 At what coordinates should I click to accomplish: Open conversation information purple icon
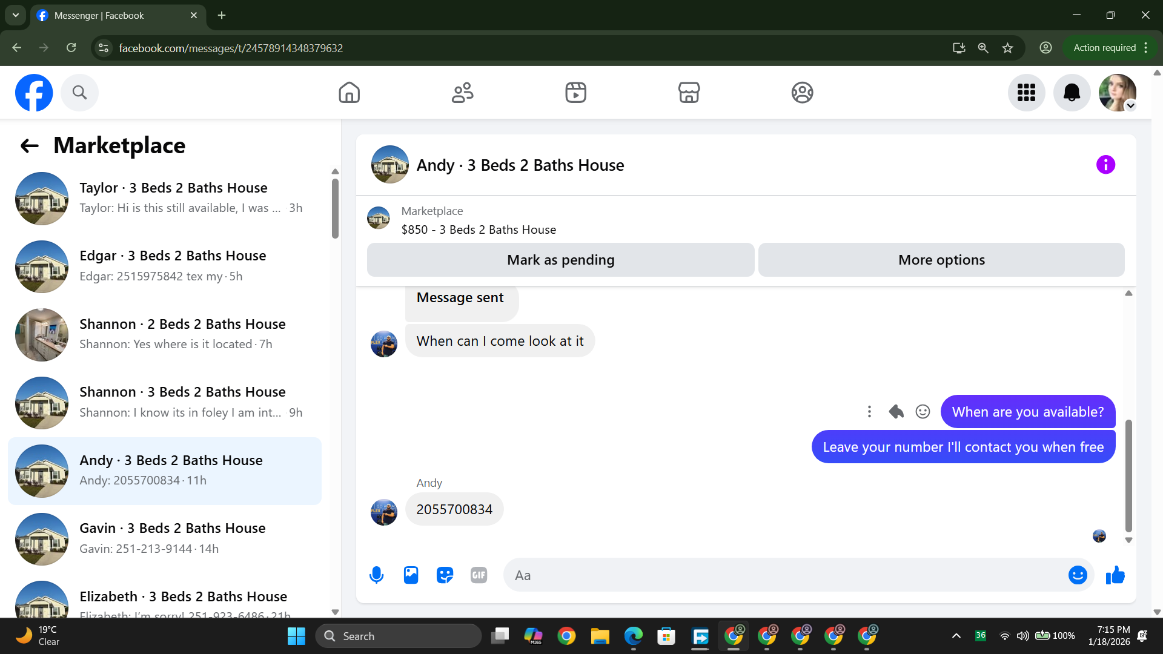(x=1105, y=165)
